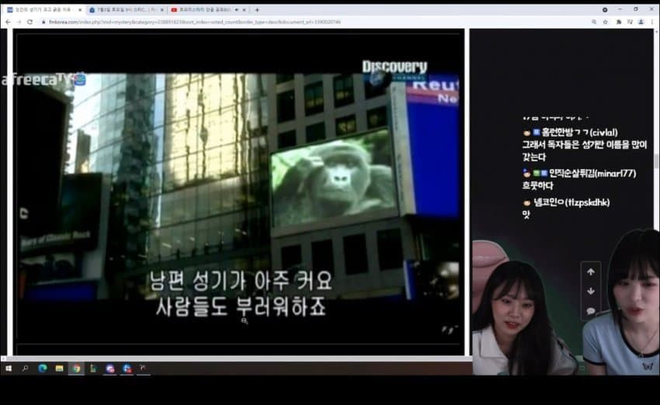The width and height of the screenshot is (660, 405).
Task: Launch Microsoft Edge from taskbar
Action: [x=43, y=369]
